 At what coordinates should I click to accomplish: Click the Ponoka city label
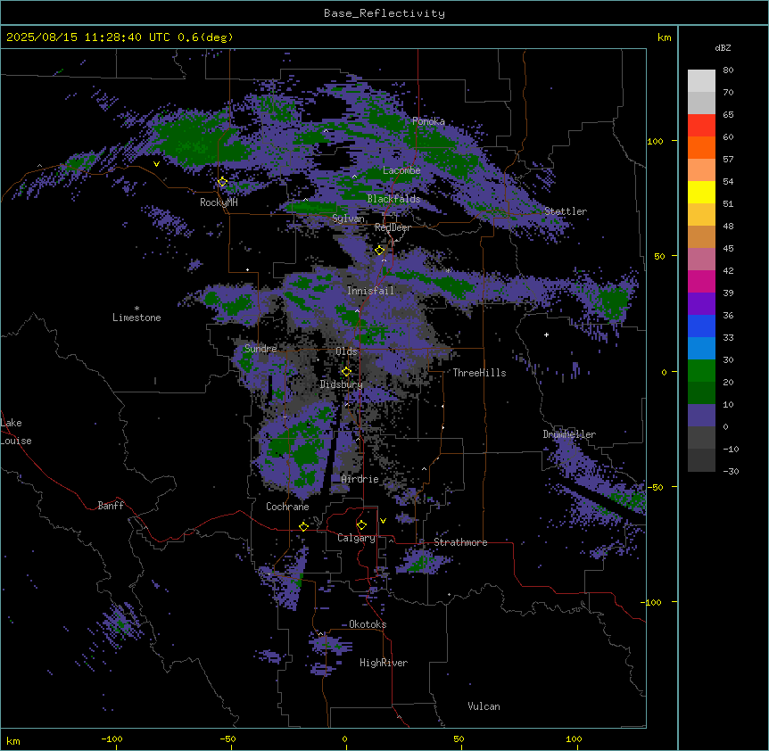tap(428, 121)
